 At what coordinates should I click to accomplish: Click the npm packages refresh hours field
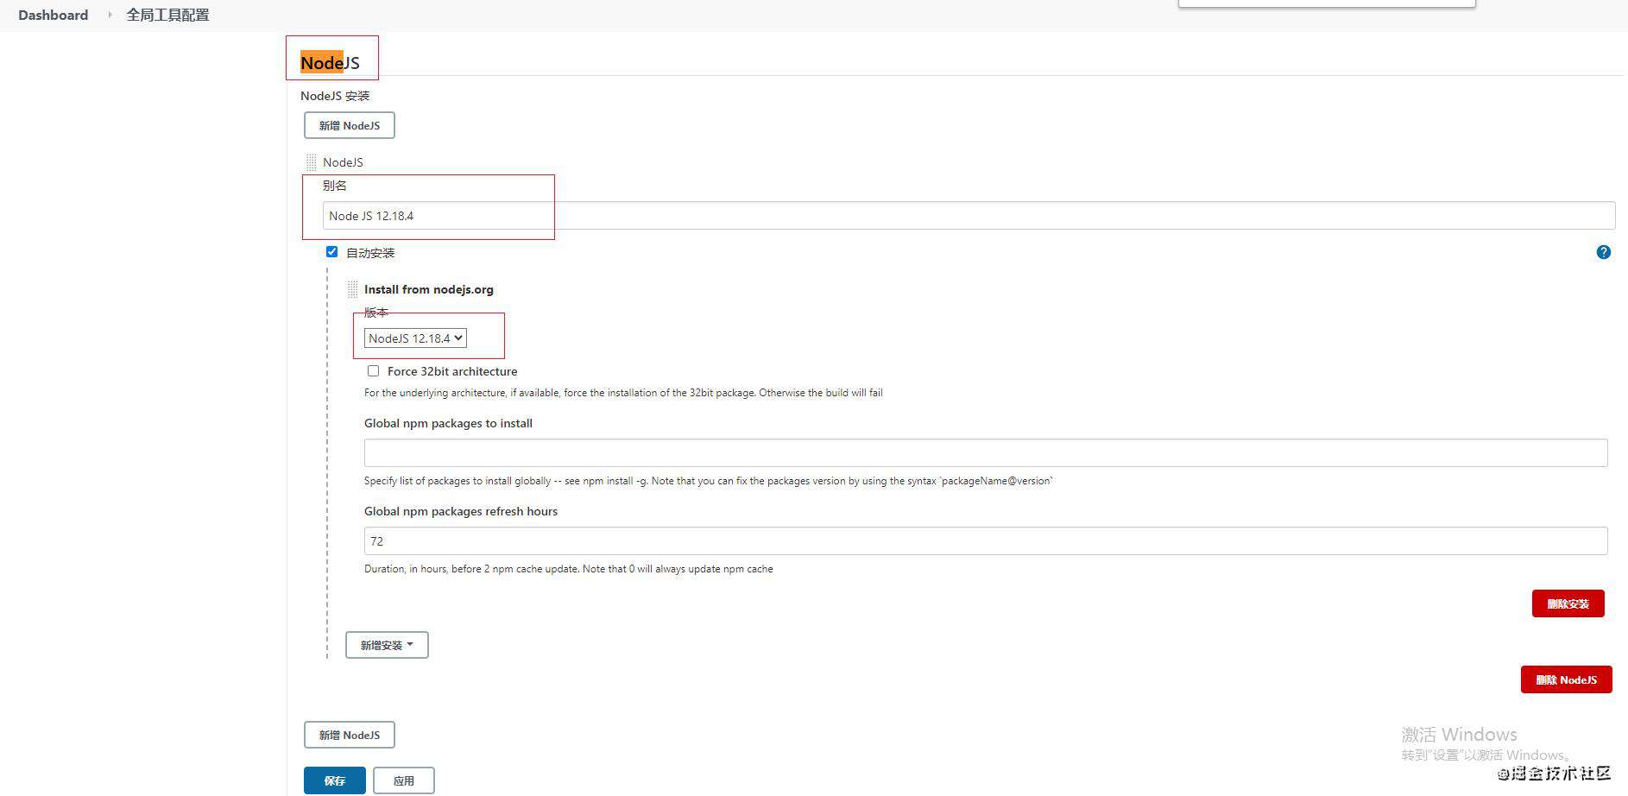pyautogui.click(x=986, y=541)
